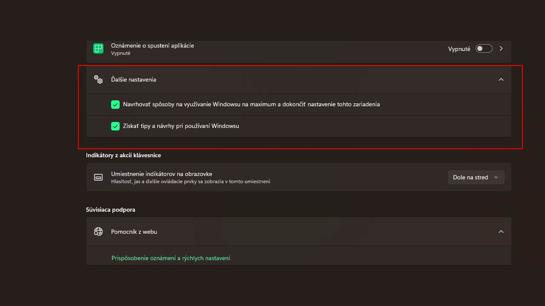545x306 pixels.
Task: Click Umiestnenie indikátorov na obrazovke row
Action: coord(298,177)
